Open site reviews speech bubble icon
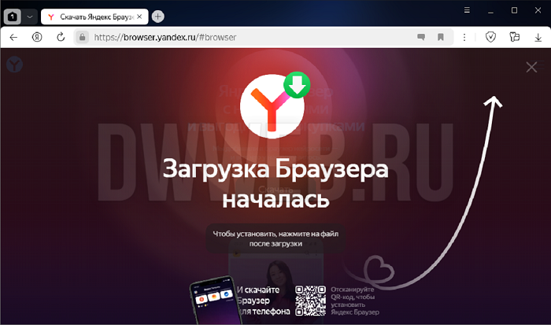Image resolution: width=551 pixels, height=325 pixels. [x=421, y=37]
